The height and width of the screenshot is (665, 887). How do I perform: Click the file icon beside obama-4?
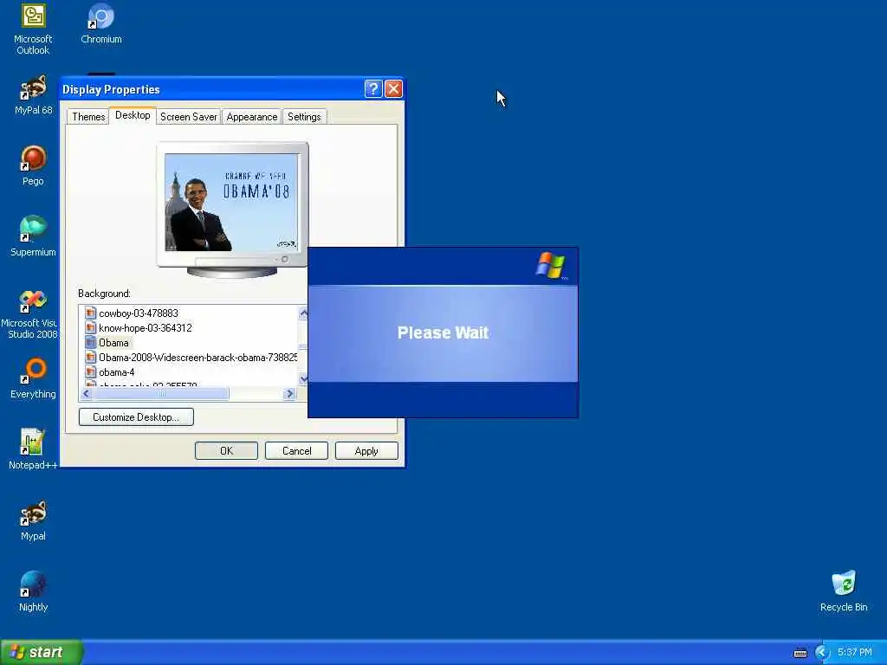point(90,371)
